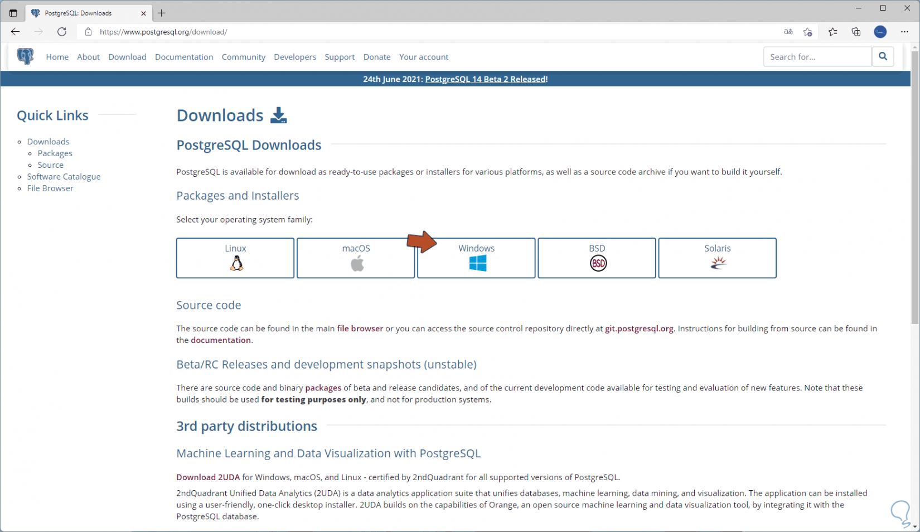Open the Collections icon
The image size is (920, 532).
pos(856,32)
